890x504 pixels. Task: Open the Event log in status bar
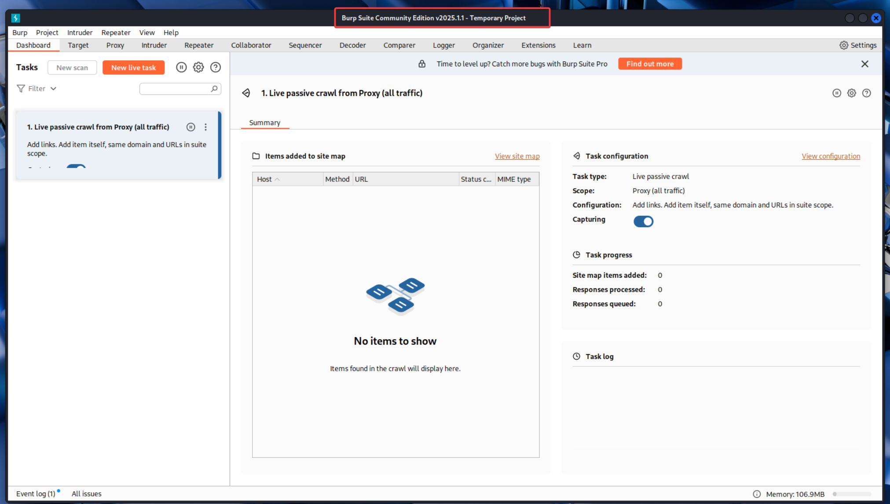click(x=36, y=494)
